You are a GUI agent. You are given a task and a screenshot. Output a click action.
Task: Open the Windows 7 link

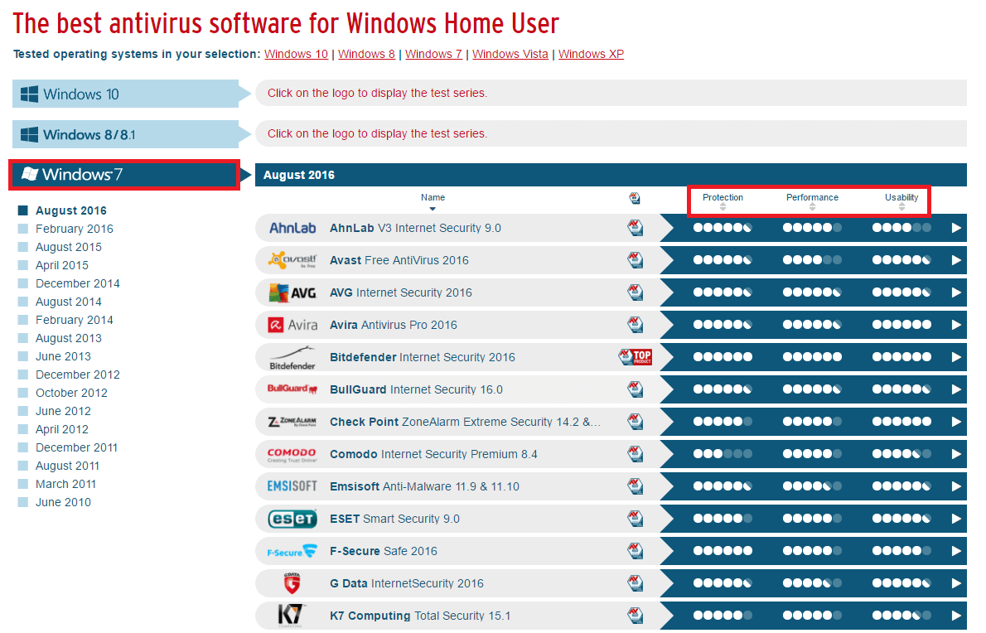(x=434, y=54)
